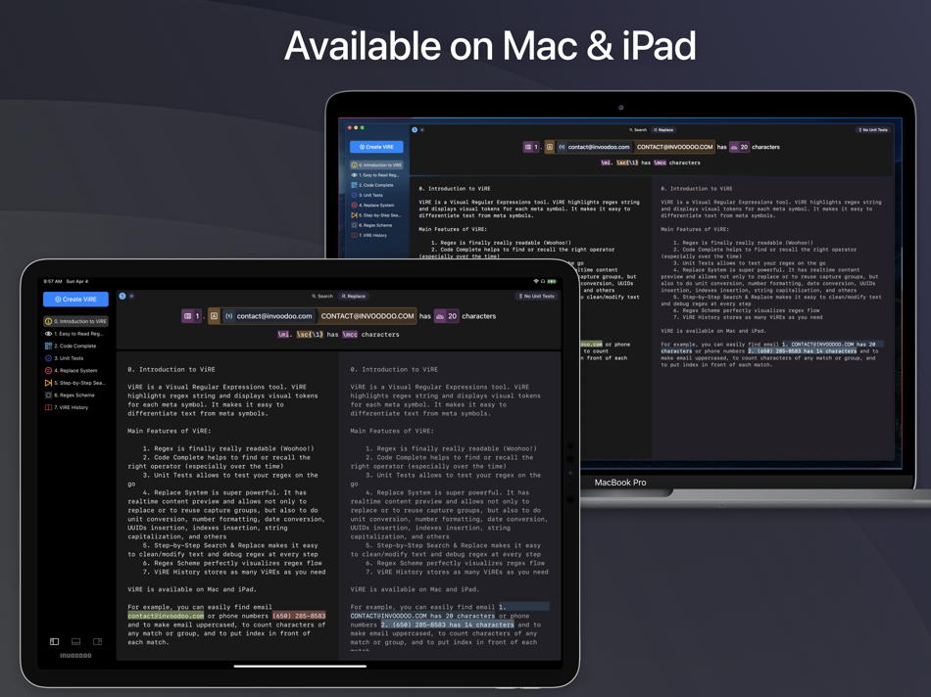Click the grid icon beside 'Code Complete' on iPad
The height and width of the screenshot is (697, 931).
tap(48, 346)
